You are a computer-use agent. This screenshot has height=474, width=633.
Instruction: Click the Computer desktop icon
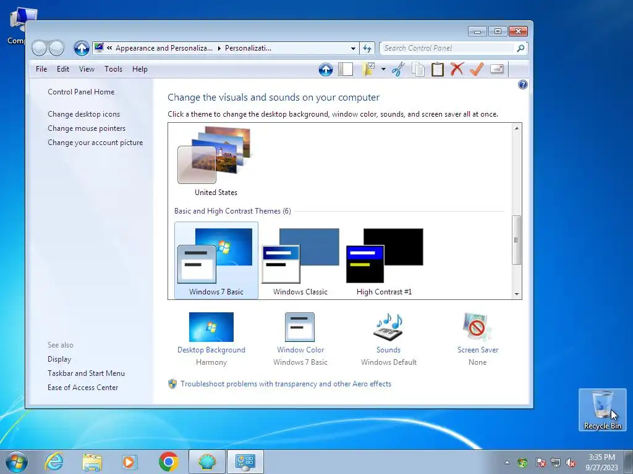pos(17,25)
